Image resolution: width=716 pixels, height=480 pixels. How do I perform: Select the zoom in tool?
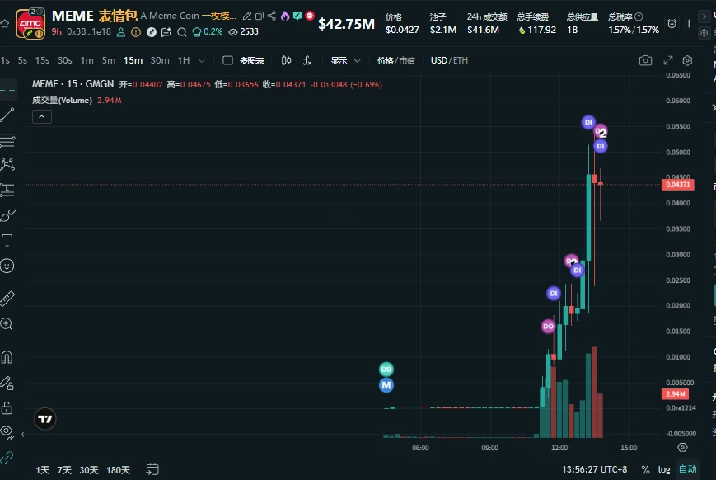7,324
